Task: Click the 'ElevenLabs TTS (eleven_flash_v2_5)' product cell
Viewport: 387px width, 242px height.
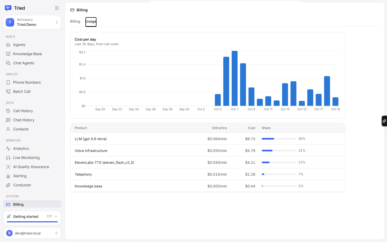Action: [104, 162]
